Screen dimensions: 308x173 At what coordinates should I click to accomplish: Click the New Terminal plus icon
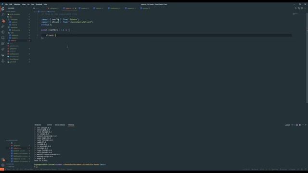(292, 125)
